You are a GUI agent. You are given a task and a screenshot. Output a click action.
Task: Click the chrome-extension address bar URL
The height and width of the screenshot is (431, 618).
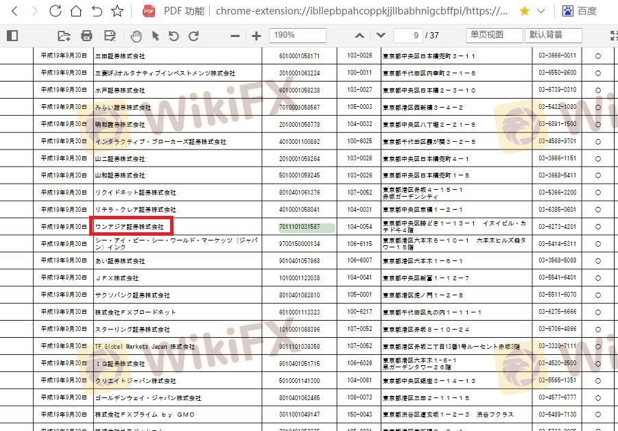click(362, 11)
